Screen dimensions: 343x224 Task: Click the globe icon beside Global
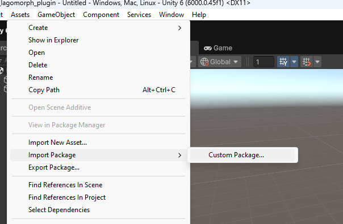click(x=204, y=62)
